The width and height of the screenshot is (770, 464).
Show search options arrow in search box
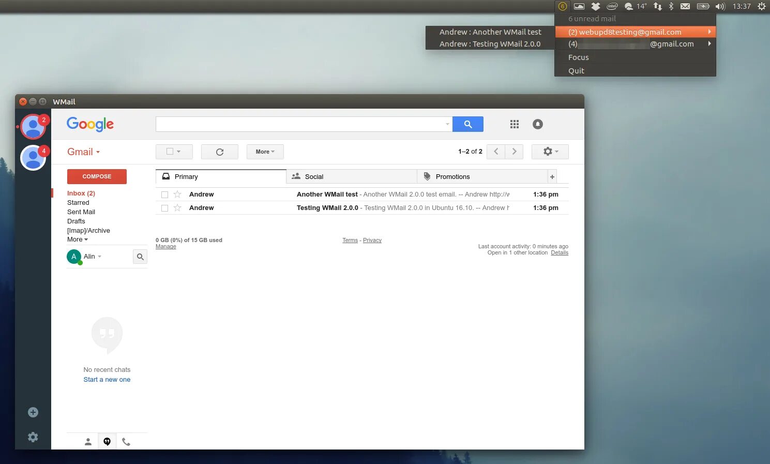(x=447, y=124)
